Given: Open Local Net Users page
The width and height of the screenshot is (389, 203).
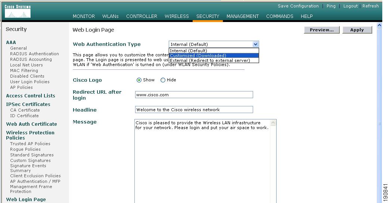Looking at the screenshot, I should (26, 65).
